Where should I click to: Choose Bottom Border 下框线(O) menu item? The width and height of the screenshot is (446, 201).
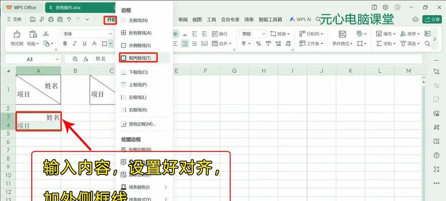(x=144, y=72)
